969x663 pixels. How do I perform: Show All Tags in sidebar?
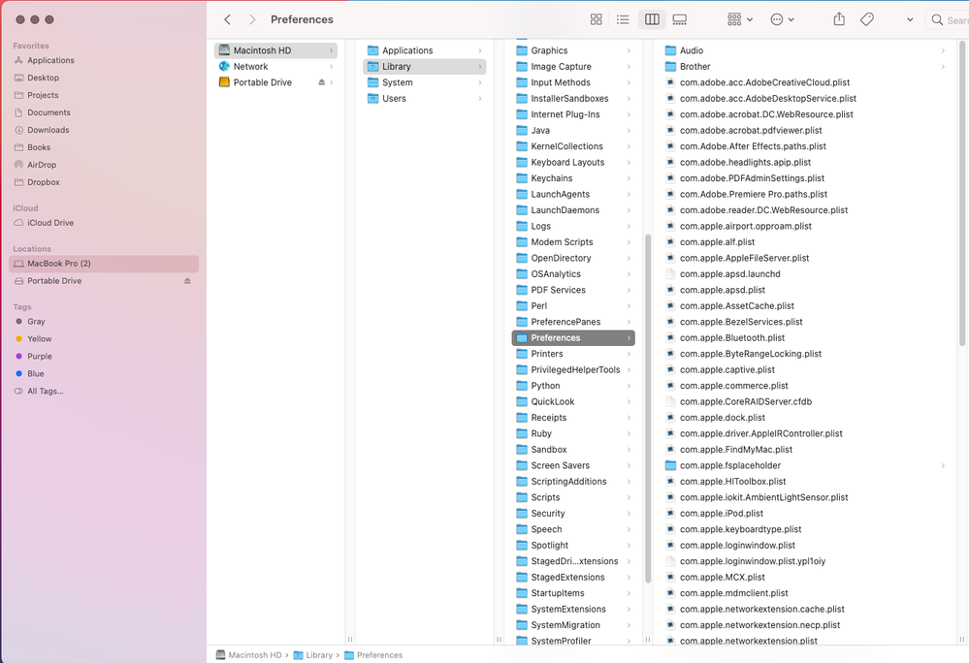click(46, 392)
